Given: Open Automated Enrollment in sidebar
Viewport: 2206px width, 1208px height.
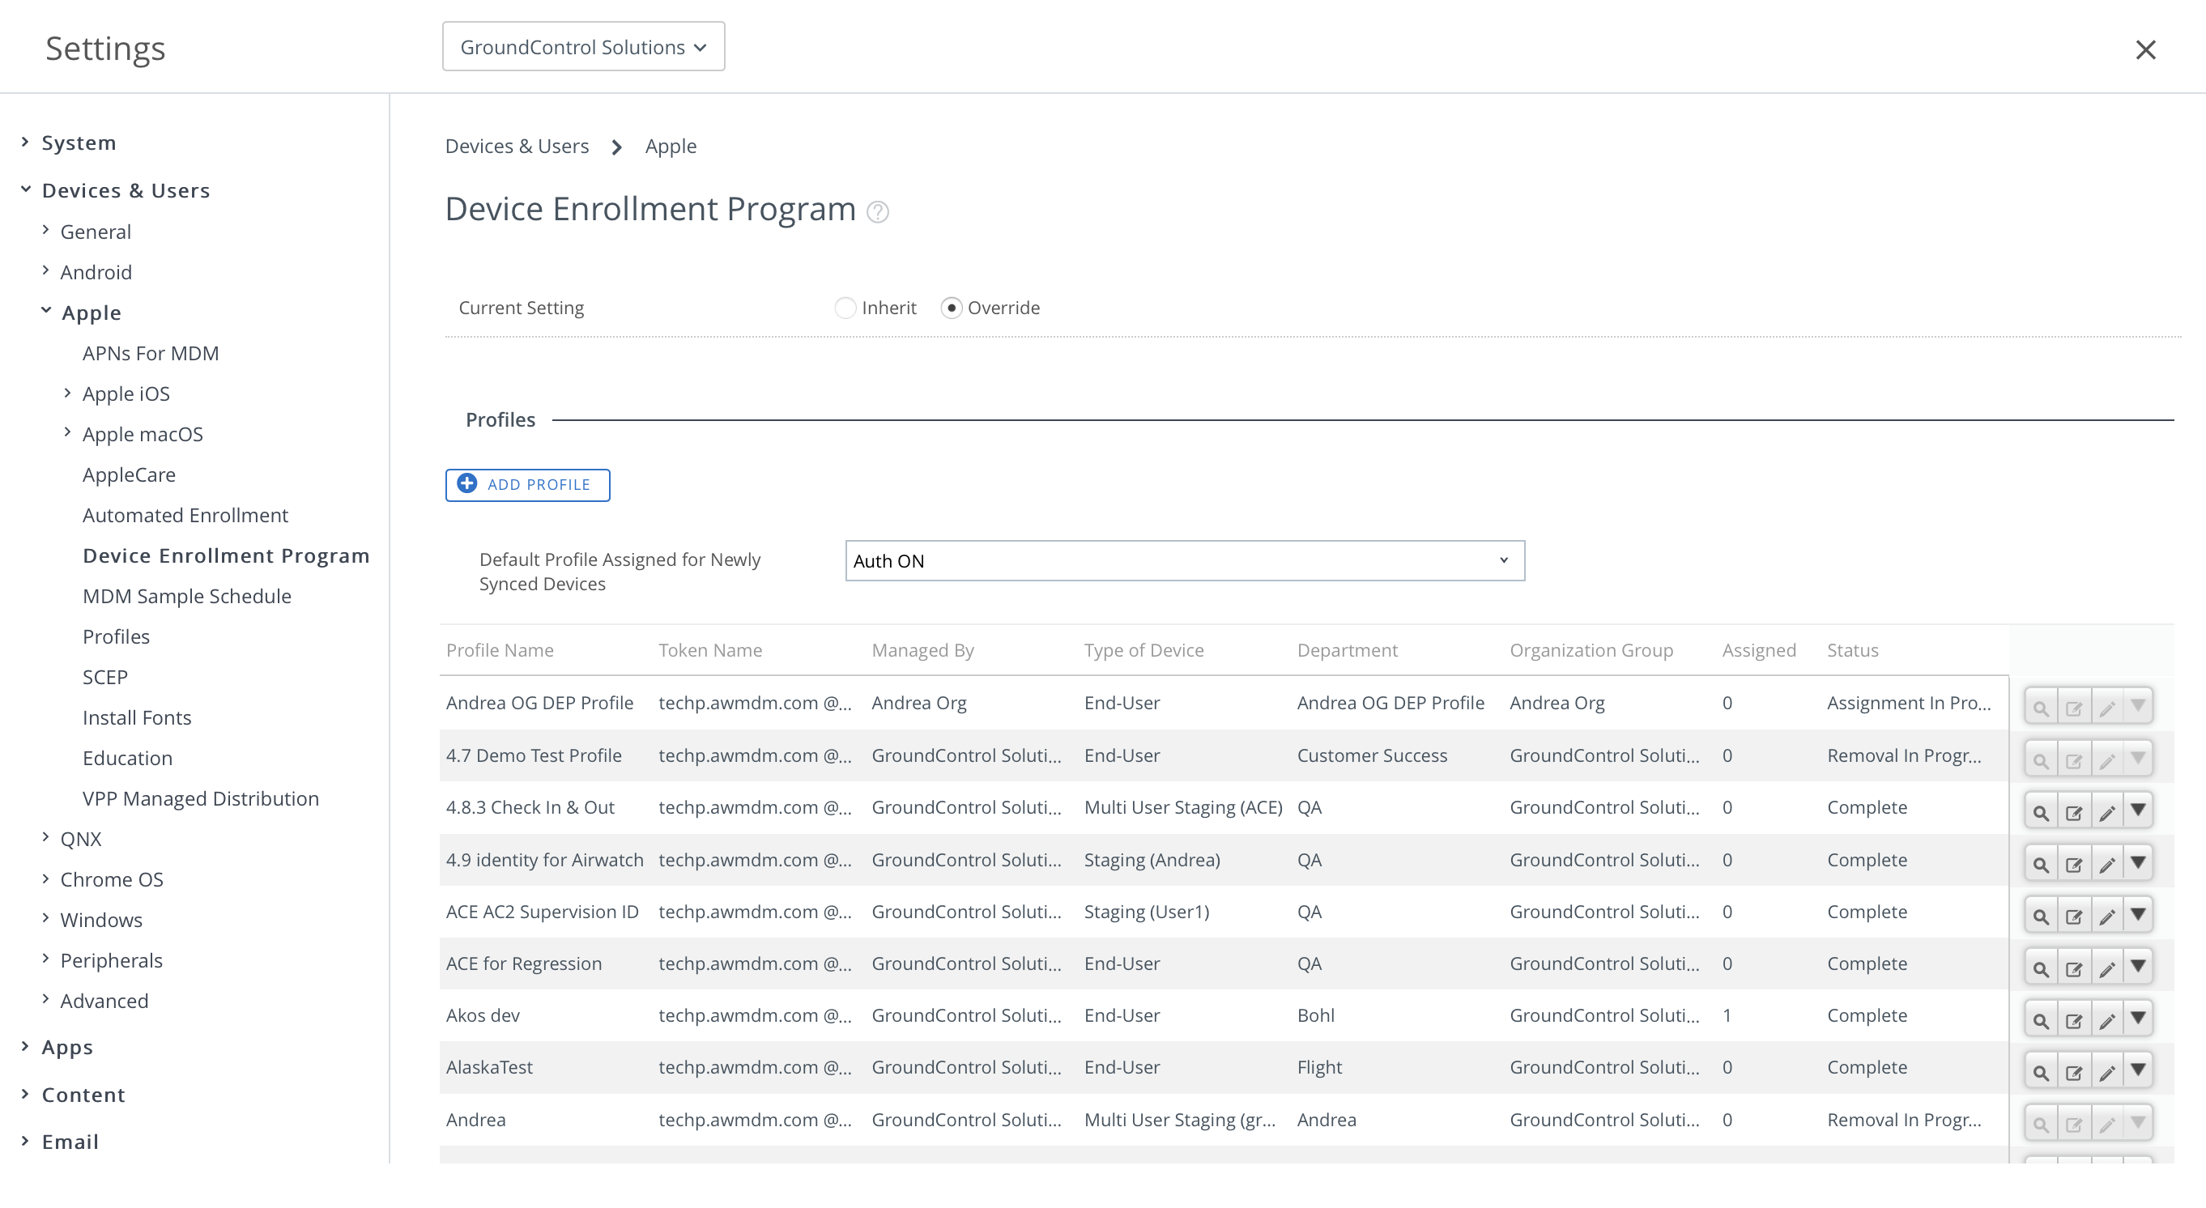Looking at the screenshot, I should pos(185,515).
